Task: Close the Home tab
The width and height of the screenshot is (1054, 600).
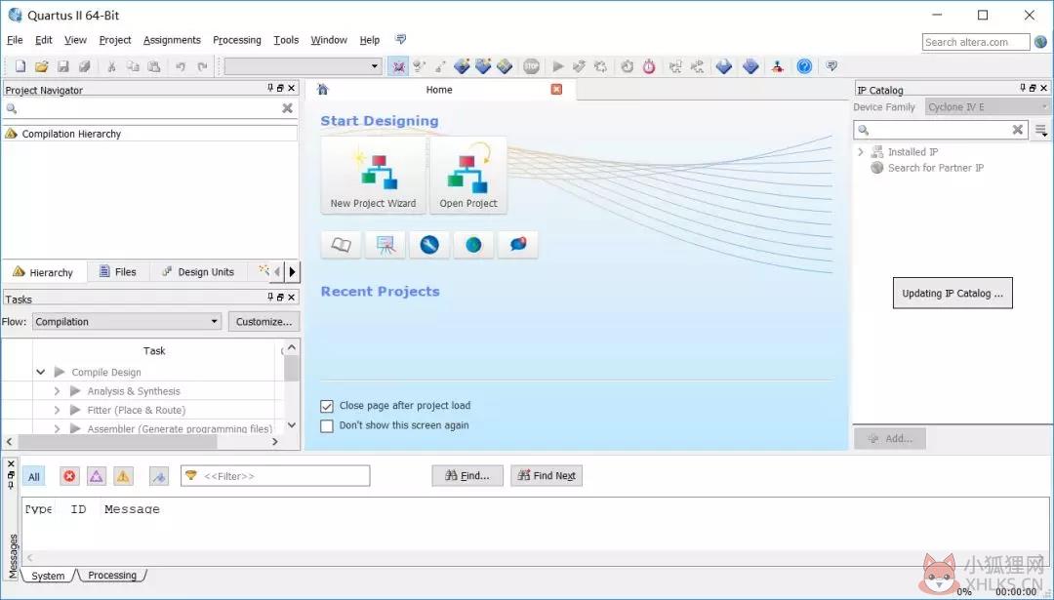Action: click(556, 90)
